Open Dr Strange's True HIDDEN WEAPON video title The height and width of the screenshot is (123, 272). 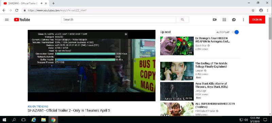tap(213, 40)
